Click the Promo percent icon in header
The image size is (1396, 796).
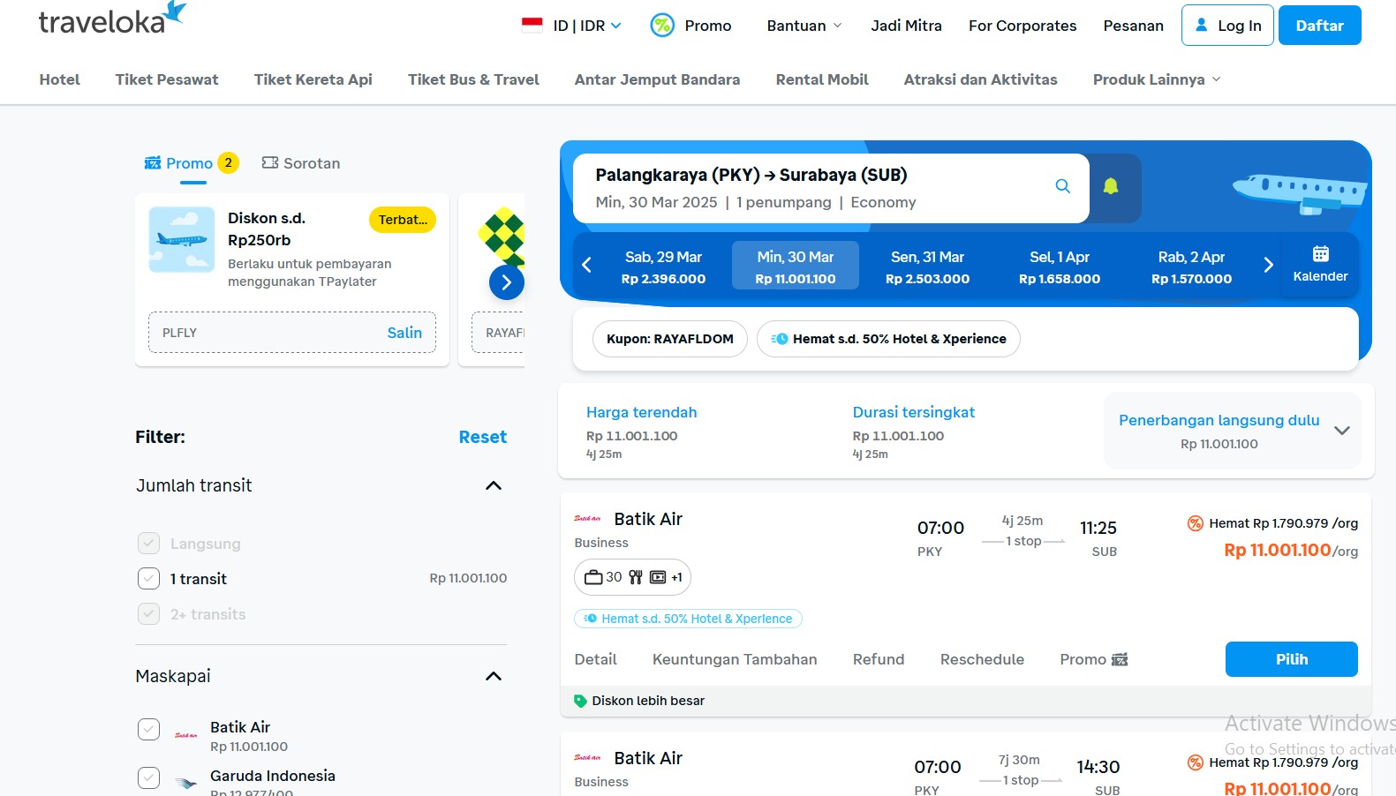(x=662, y=26)
